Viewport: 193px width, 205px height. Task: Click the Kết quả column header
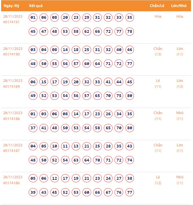(x=36, y=6)
